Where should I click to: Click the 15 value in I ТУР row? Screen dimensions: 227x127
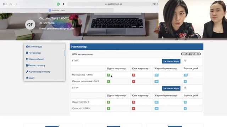[185, 61]
